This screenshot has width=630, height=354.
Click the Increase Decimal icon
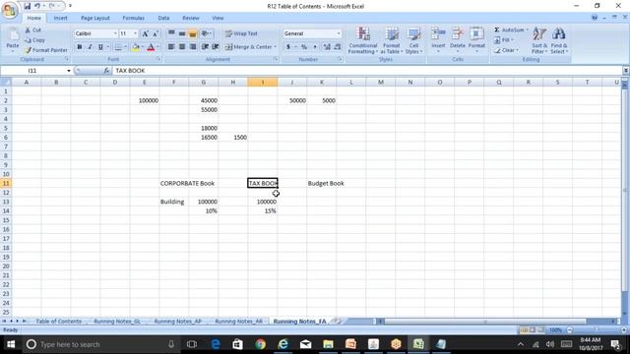(x=327, y=47)
